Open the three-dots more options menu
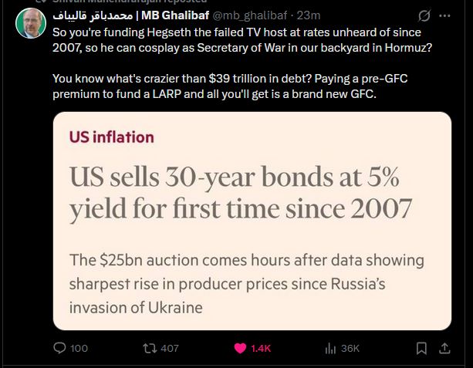The height and width of the screenshot is (368, 473). pyautogui.click(x=444, y=16)
